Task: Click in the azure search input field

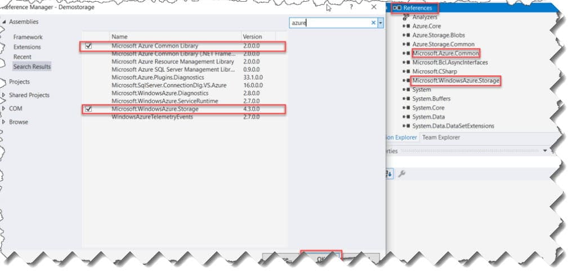Action: [330, 23]
